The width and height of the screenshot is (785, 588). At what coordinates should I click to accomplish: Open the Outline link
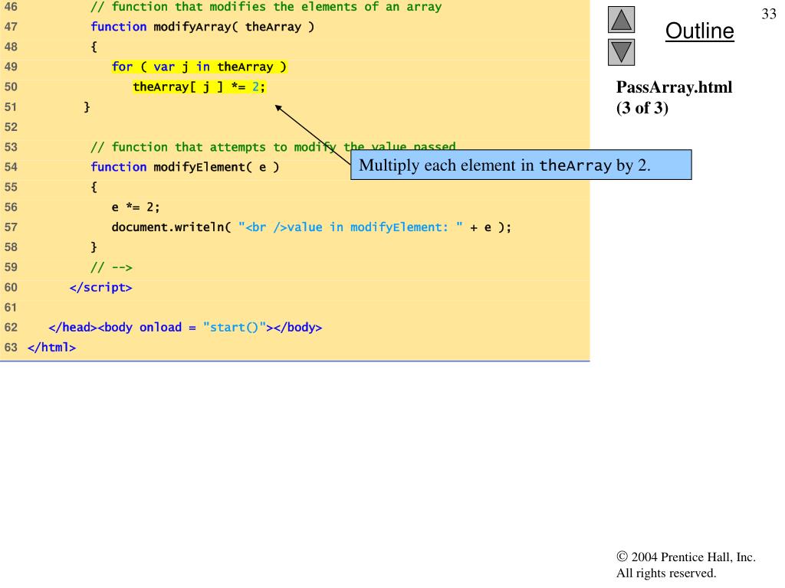click(x=699, y=31)
